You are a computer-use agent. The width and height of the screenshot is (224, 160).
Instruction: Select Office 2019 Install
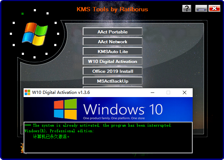(x=112, y=71)
